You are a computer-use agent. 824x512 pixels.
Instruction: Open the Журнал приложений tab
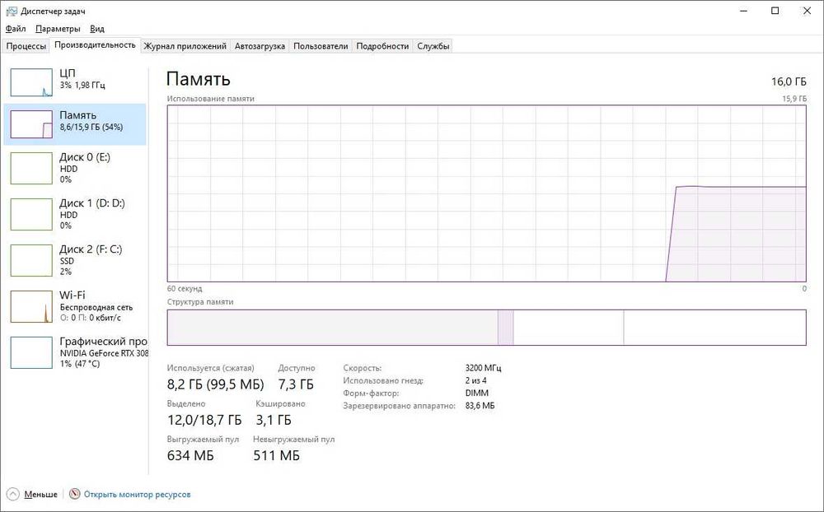pos(185,46)
